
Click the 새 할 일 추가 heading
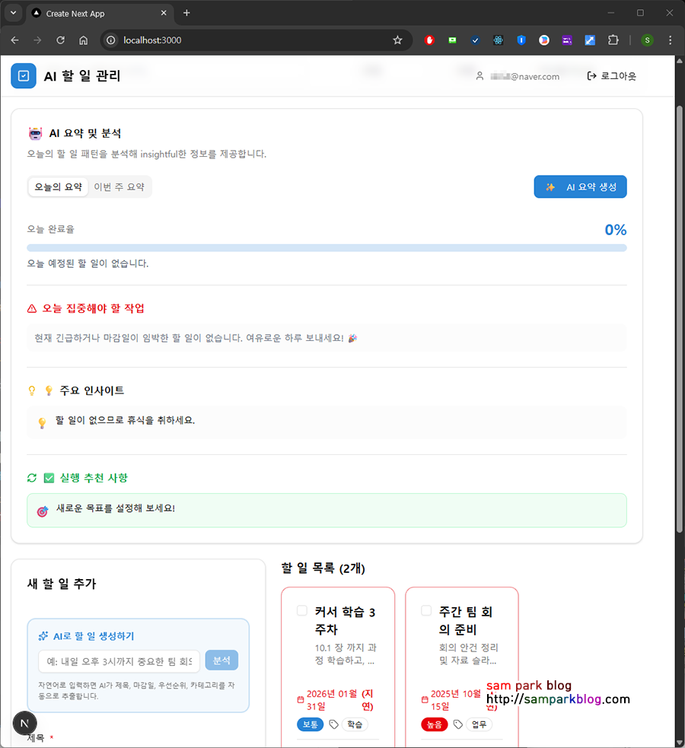[x=62, y=584]
